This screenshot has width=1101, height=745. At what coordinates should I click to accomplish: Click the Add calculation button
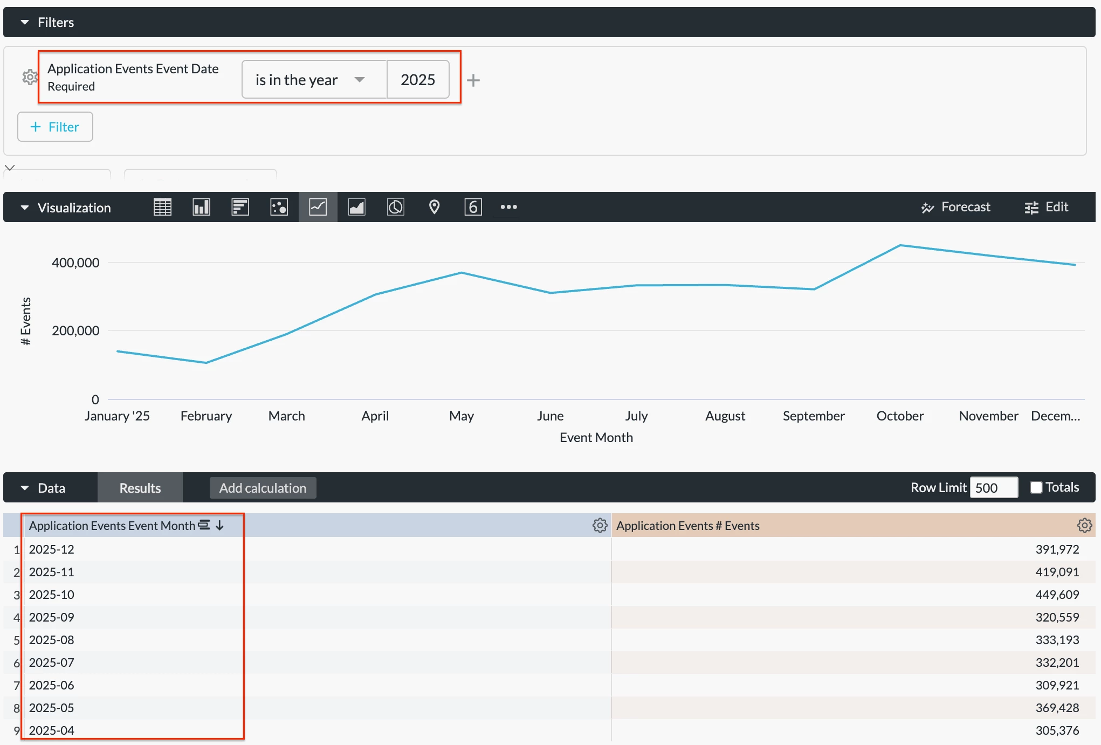coord(263,488)
